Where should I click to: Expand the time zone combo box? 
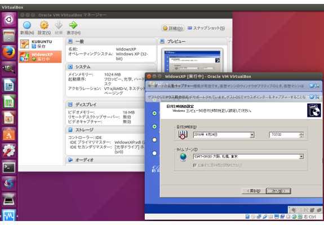pyautogui.click(x=301, y=157)
